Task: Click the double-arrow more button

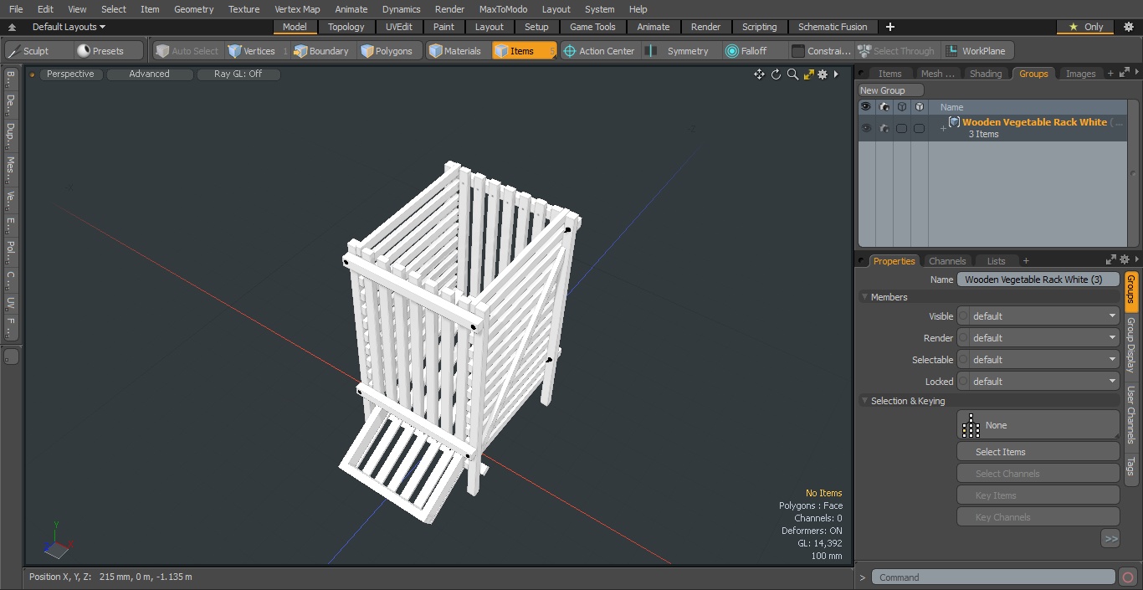Action: point(1110,539)
